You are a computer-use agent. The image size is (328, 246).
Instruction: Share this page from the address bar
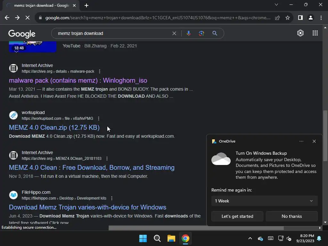(277, 18)
